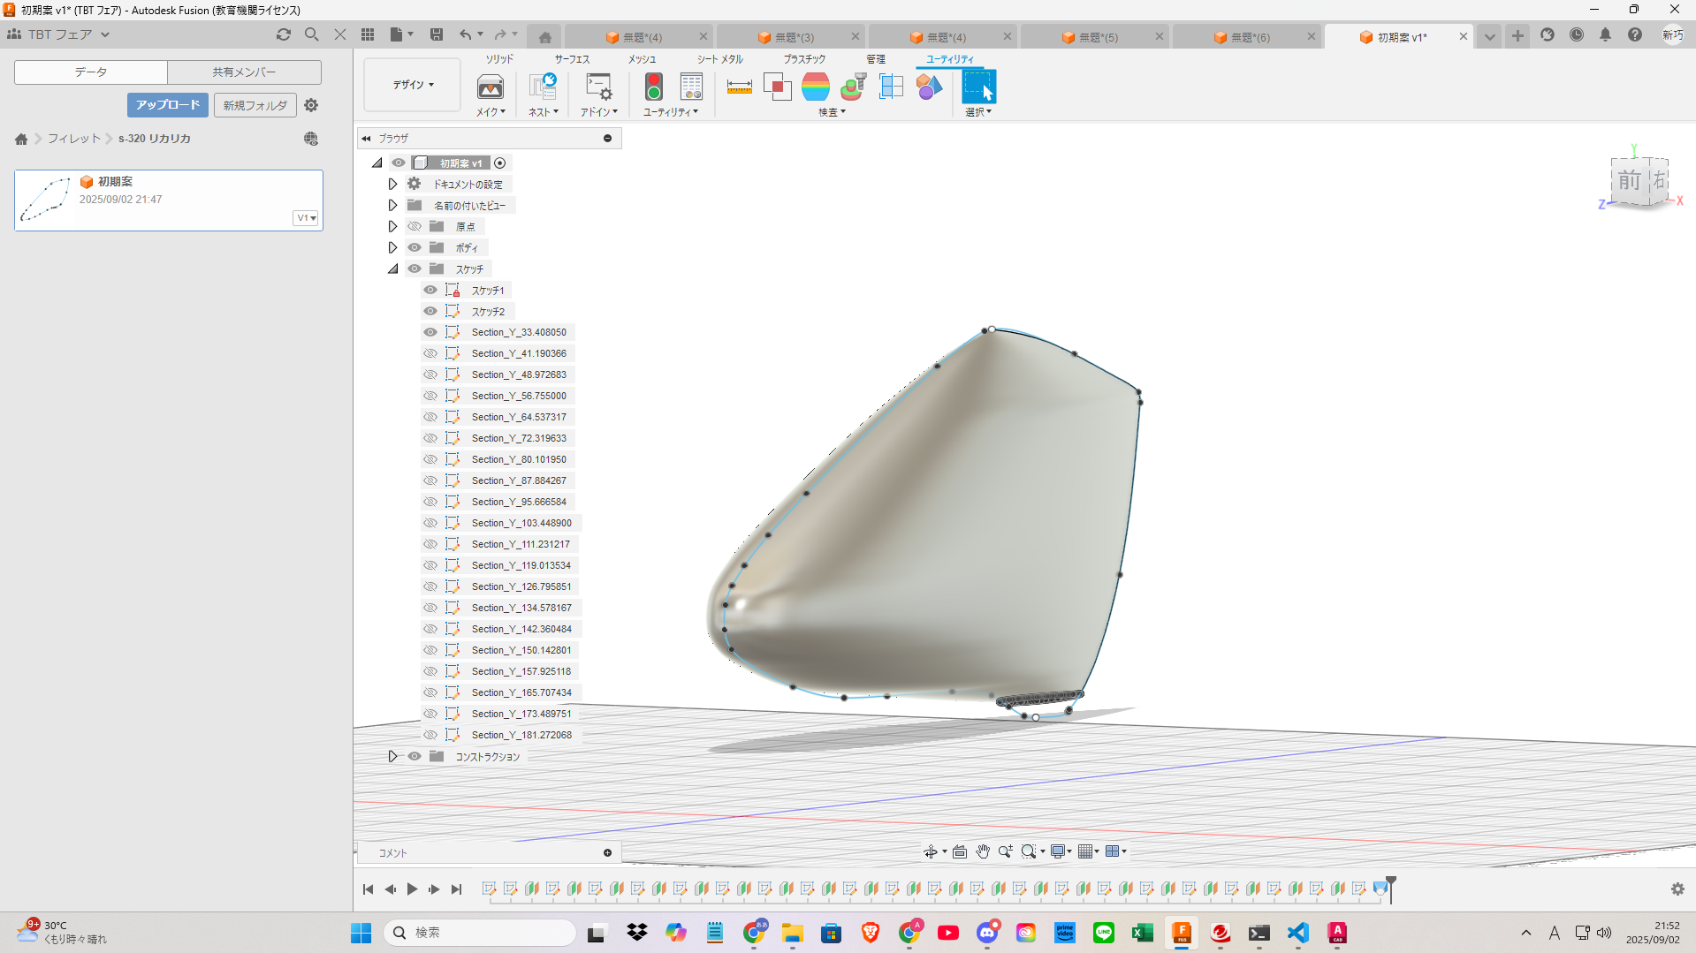This screenshot has height=953, width=1696.
Task: Select the Interference check icon
Action: pos(777,87)
